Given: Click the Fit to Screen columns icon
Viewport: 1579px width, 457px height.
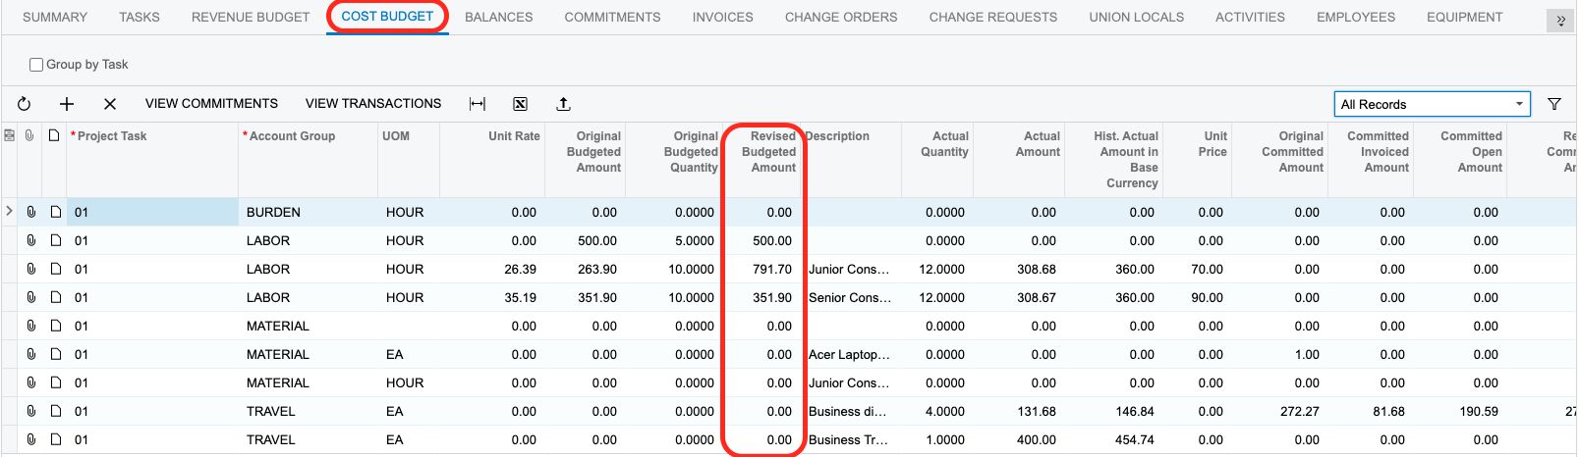Looking at the screenshot, I should click(478, 104).
